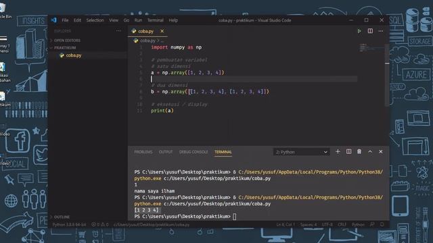Click the '[1 2 3 4]' terminal output
The height and width of the screenshot is (243, 433).
pos(146,210)
